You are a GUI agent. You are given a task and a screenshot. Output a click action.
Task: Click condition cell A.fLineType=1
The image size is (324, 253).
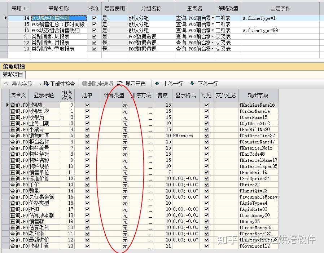coord(281,18)
